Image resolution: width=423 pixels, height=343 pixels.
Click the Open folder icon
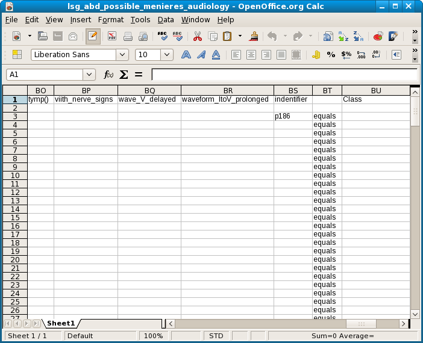pyautogui.click(x=43, y=36)
